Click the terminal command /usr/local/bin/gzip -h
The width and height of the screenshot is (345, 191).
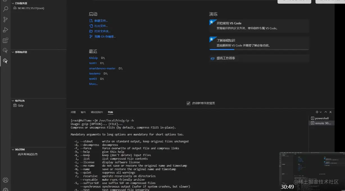tap(116, 121)
